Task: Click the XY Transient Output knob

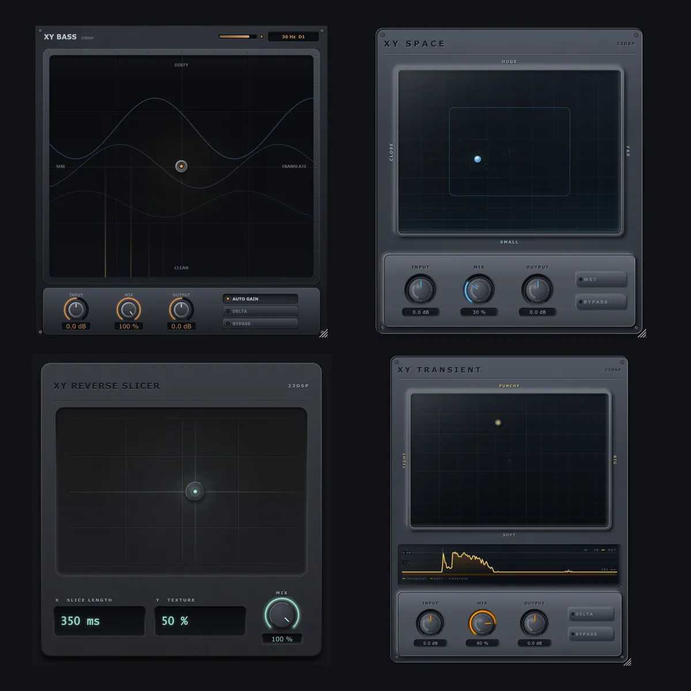Action: tap(534, 623)
